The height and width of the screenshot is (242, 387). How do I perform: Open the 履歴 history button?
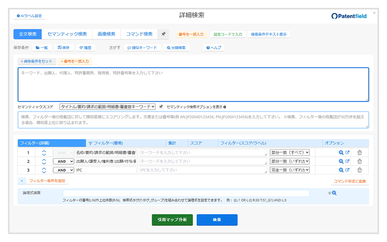pyautogui.click(x=85, y=48)
